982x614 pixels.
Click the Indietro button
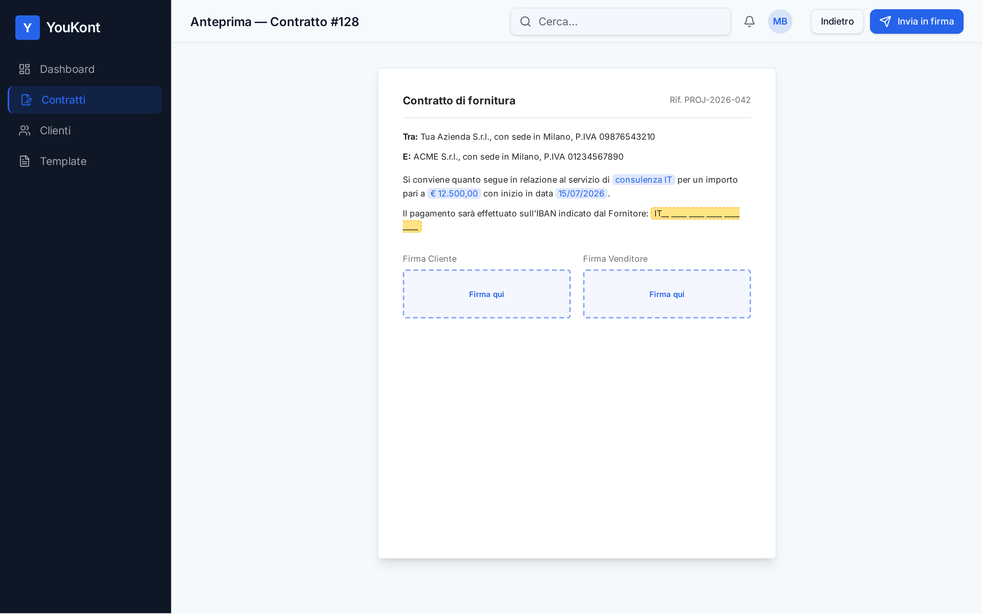(837, 21)
